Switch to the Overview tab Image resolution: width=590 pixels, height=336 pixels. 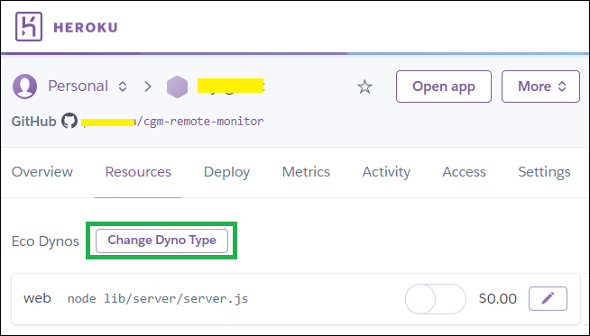point(42,172)
